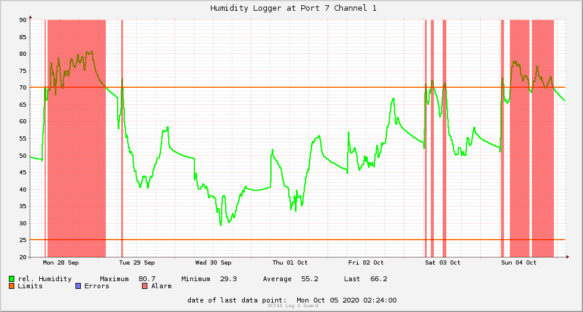
Task: Click the Last value 66.2
Action: (379, 279)
